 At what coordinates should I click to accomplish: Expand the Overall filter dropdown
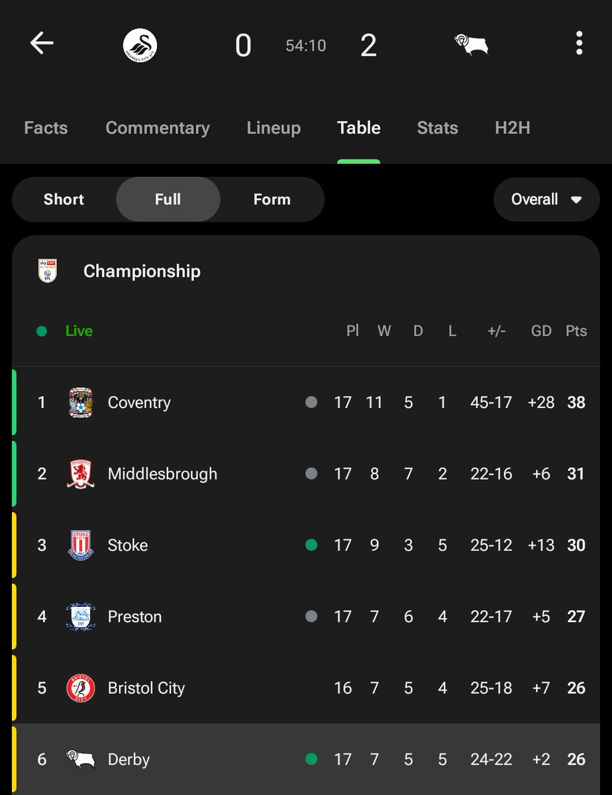(546, 199)
